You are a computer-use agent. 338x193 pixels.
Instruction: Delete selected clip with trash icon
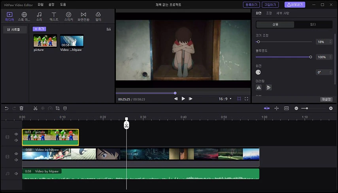coord(21,108)
